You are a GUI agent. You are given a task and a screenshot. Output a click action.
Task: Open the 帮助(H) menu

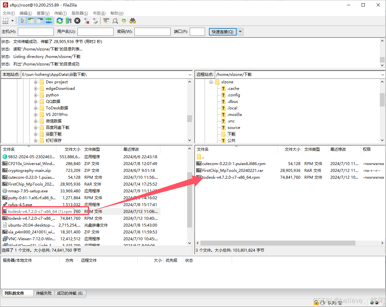[117, 13]
